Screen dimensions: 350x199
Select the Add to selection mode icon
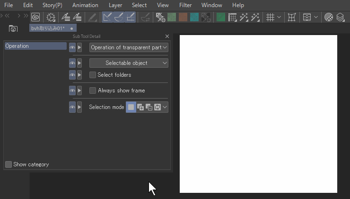[140, 108]
